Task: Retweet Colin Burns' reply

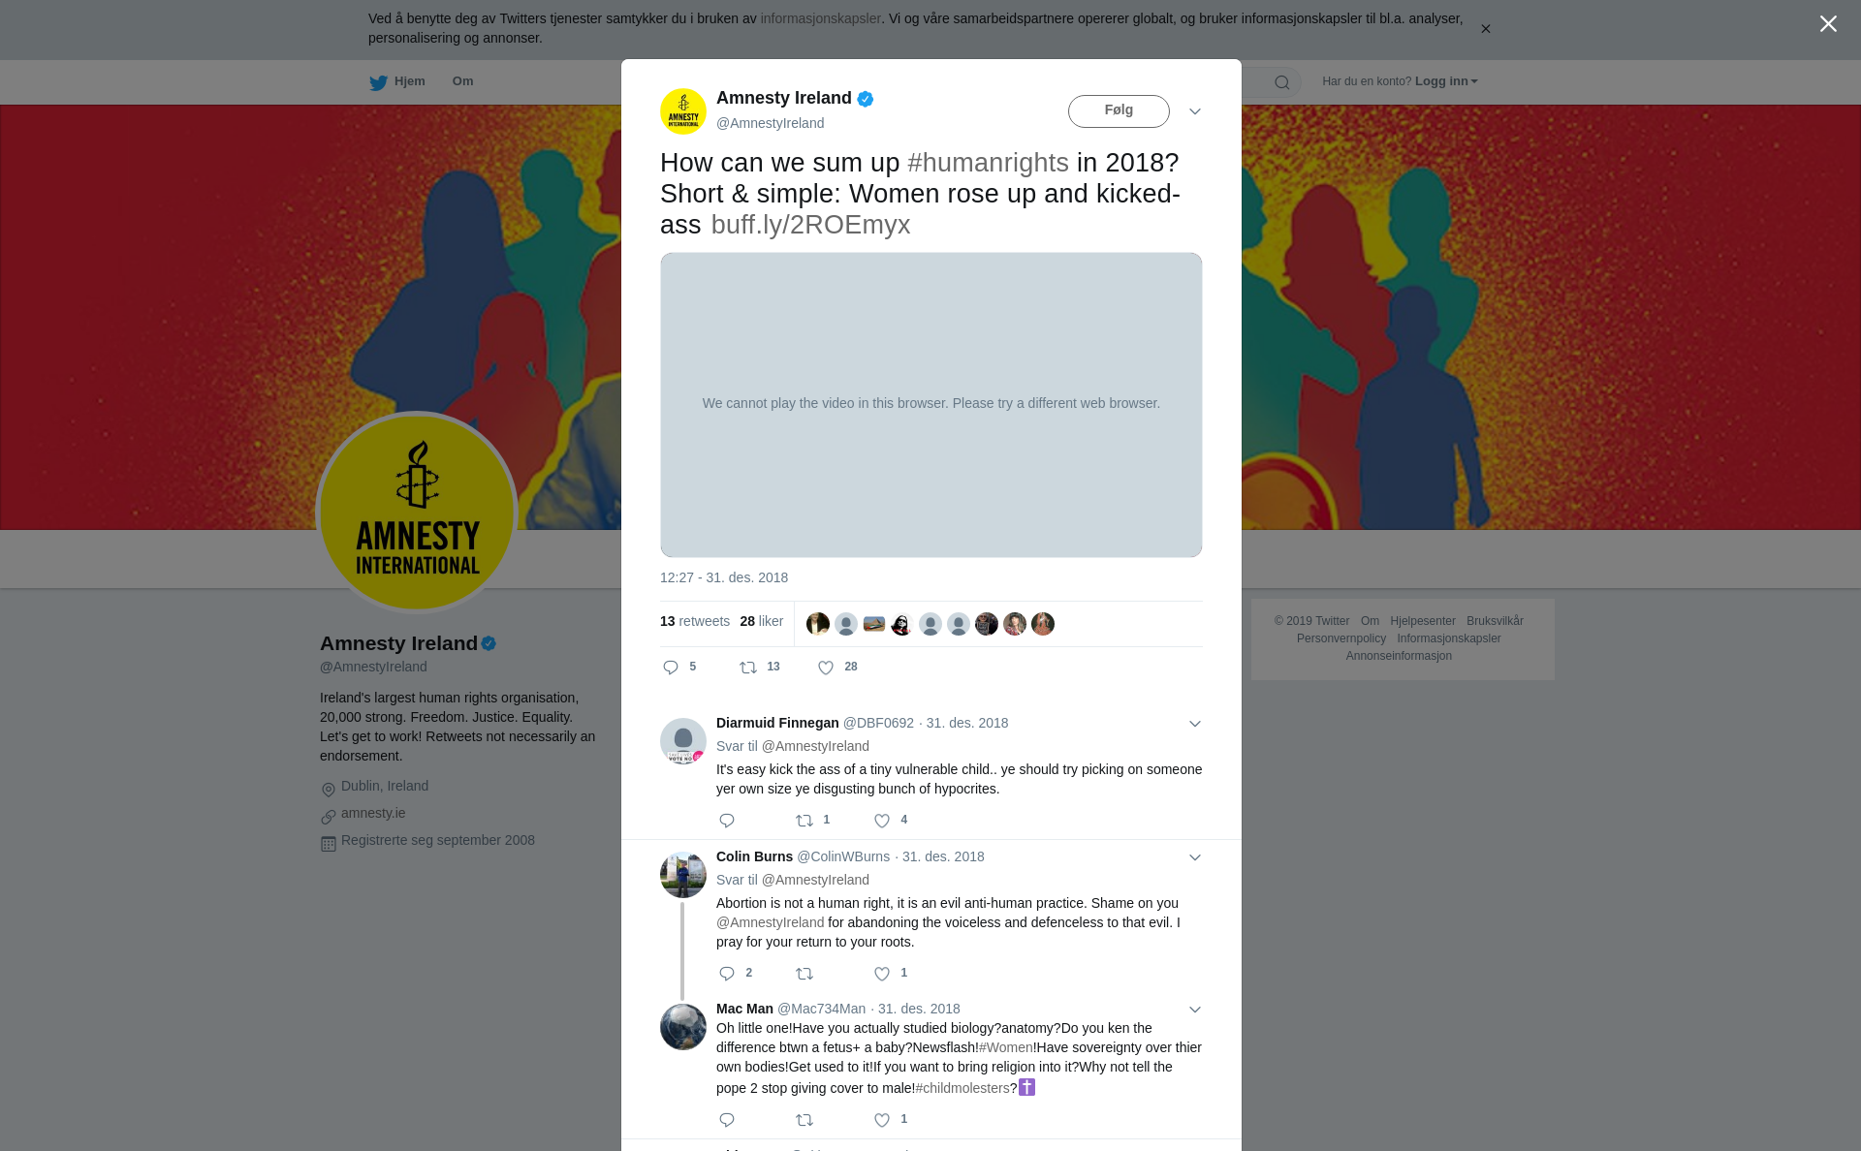Action: [804, 974]
